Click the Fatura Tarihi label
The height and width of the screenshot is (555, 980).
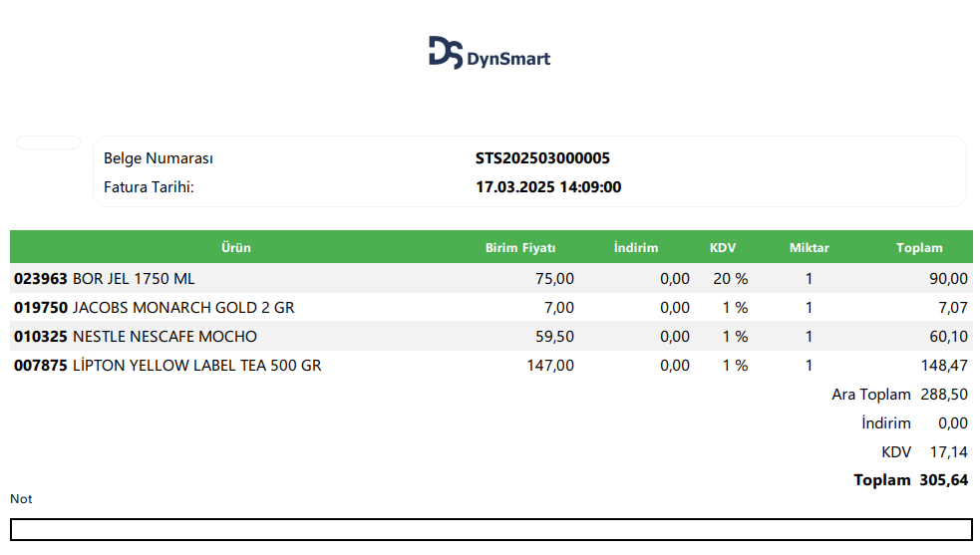pos(149,187)
